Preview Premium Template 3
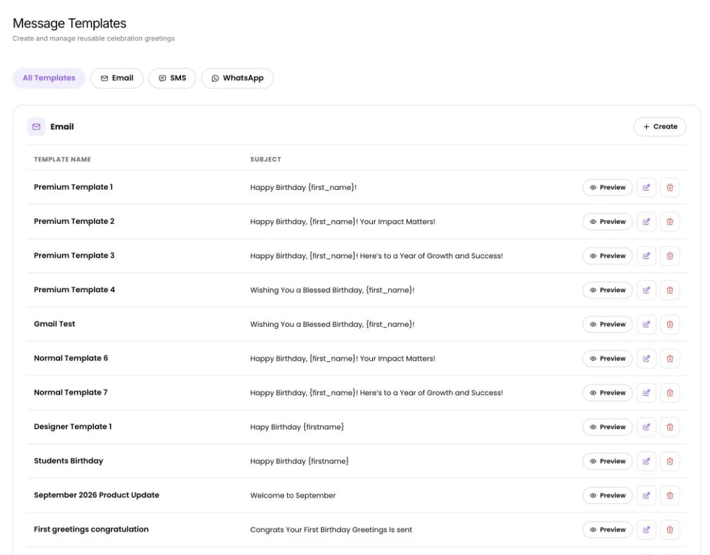Screen dimensions: 710x555 [x=607, y=256]
